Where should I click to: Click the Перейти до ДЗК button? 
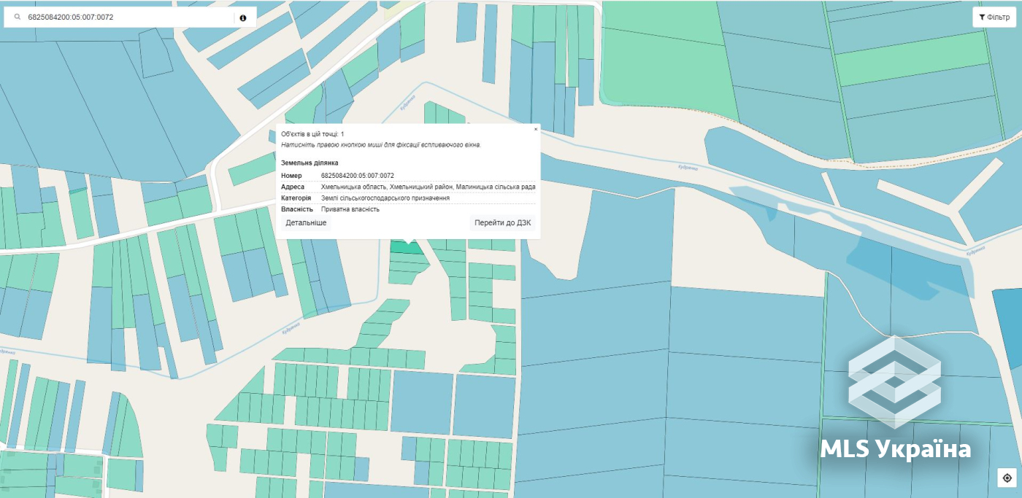click(x=503, y=222)
